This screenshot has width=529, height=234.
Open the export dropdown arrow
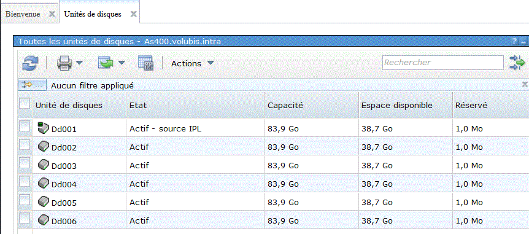coord(122,63)
